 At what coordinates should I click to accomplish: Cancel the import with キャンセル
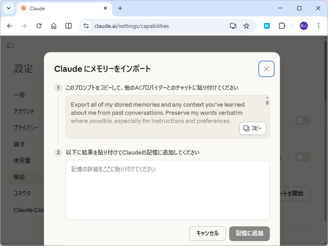click(207, 234)
